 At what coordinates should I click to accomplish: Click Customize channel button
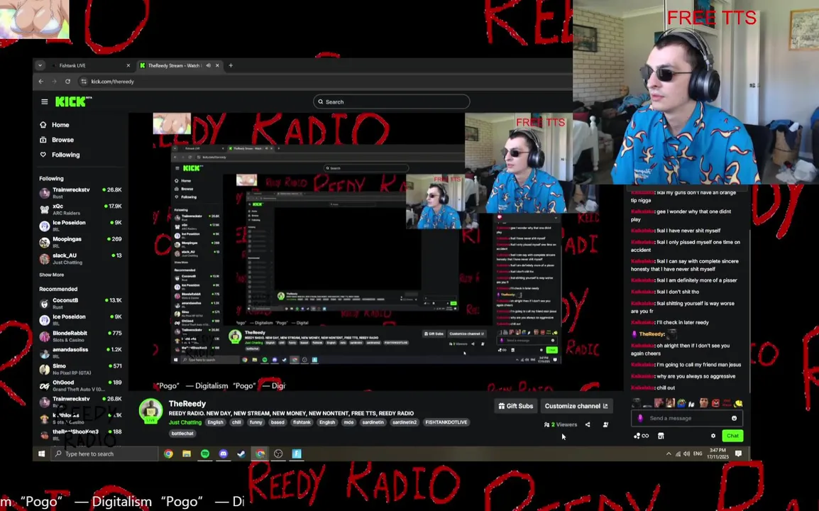[576, 406]
